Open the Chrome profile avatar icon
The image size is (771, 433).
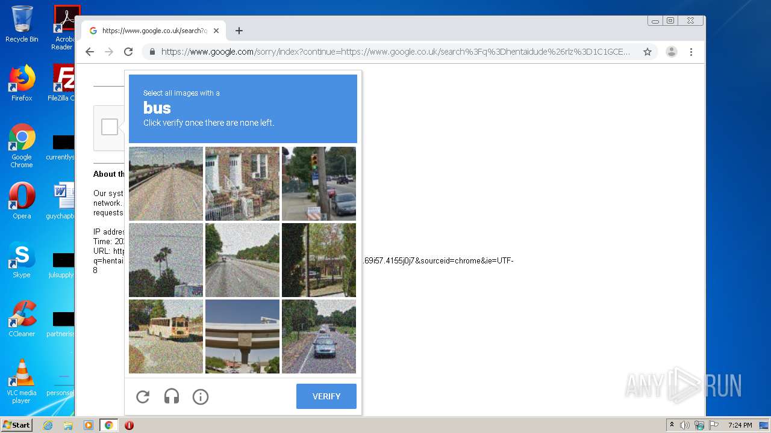(672, 52)
